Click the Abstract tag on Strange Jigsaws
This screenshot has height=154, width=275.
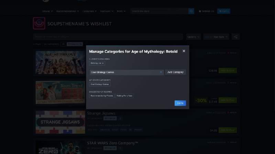pyautogui.click(x=138, y=130)
